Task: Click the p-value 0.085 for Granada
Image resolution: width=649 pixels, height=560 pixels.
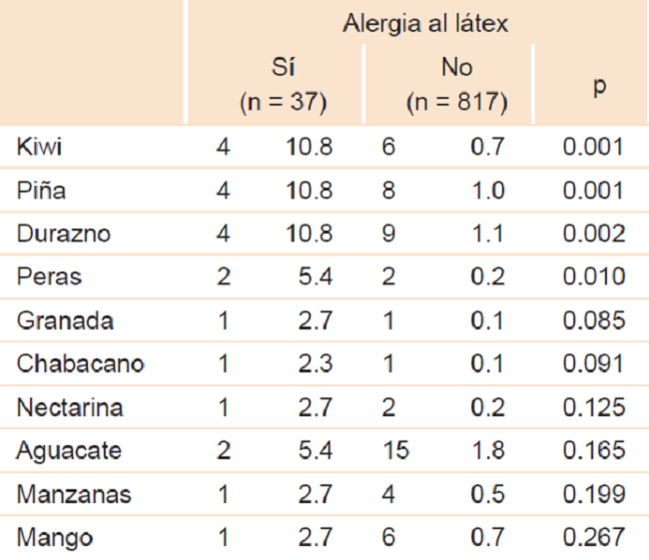Action: coord(594,320)
